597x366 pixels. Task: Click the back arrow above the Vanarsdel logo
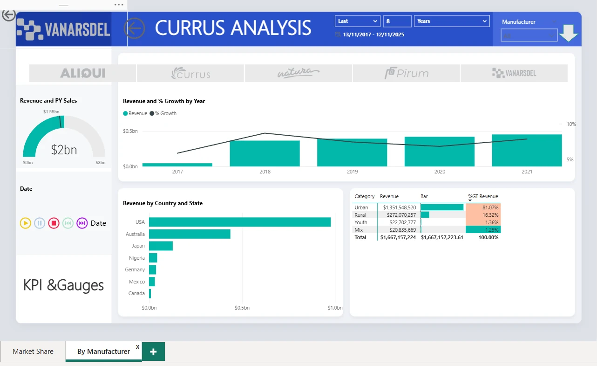8,15
